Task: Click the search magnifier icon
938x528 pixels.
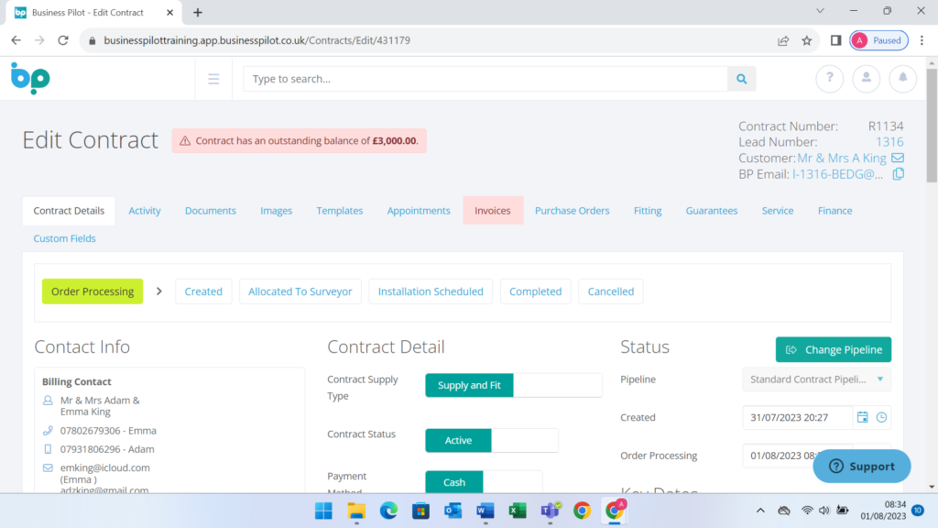Action: (741, 79)
